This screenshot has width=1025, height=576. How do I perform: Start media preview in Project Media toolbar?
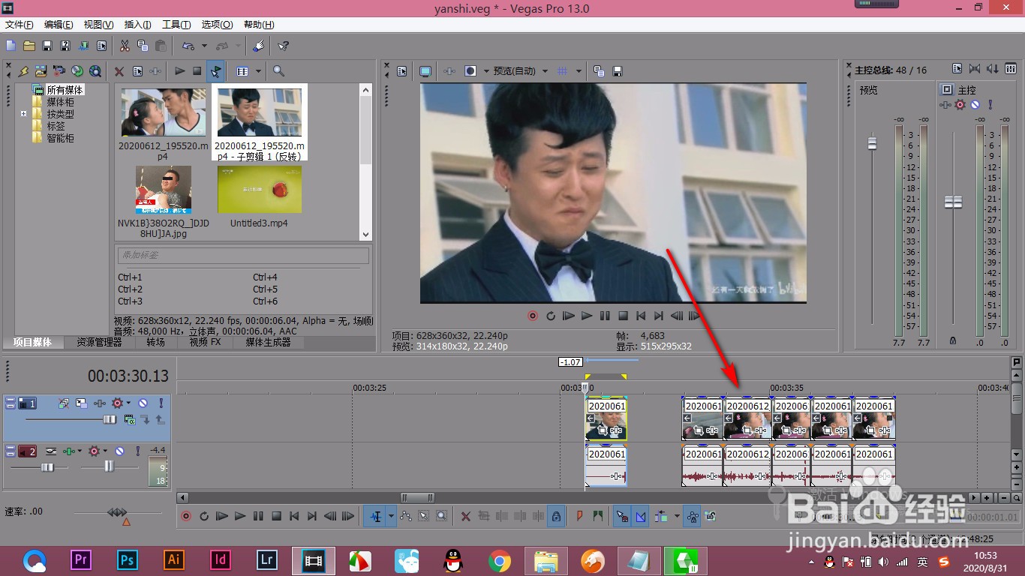point(179,71)
